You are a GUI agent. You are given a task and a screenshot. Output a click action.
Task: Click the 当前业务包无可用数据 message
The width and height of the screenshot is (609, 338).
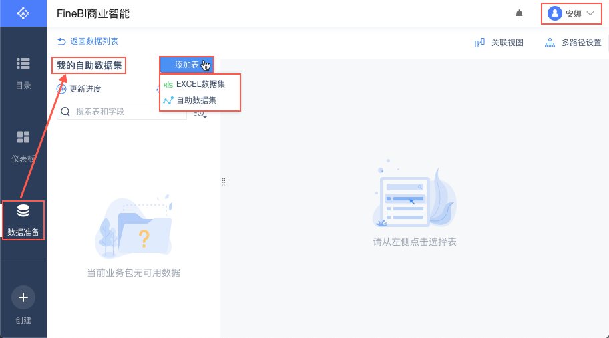(x=134, y=273)
